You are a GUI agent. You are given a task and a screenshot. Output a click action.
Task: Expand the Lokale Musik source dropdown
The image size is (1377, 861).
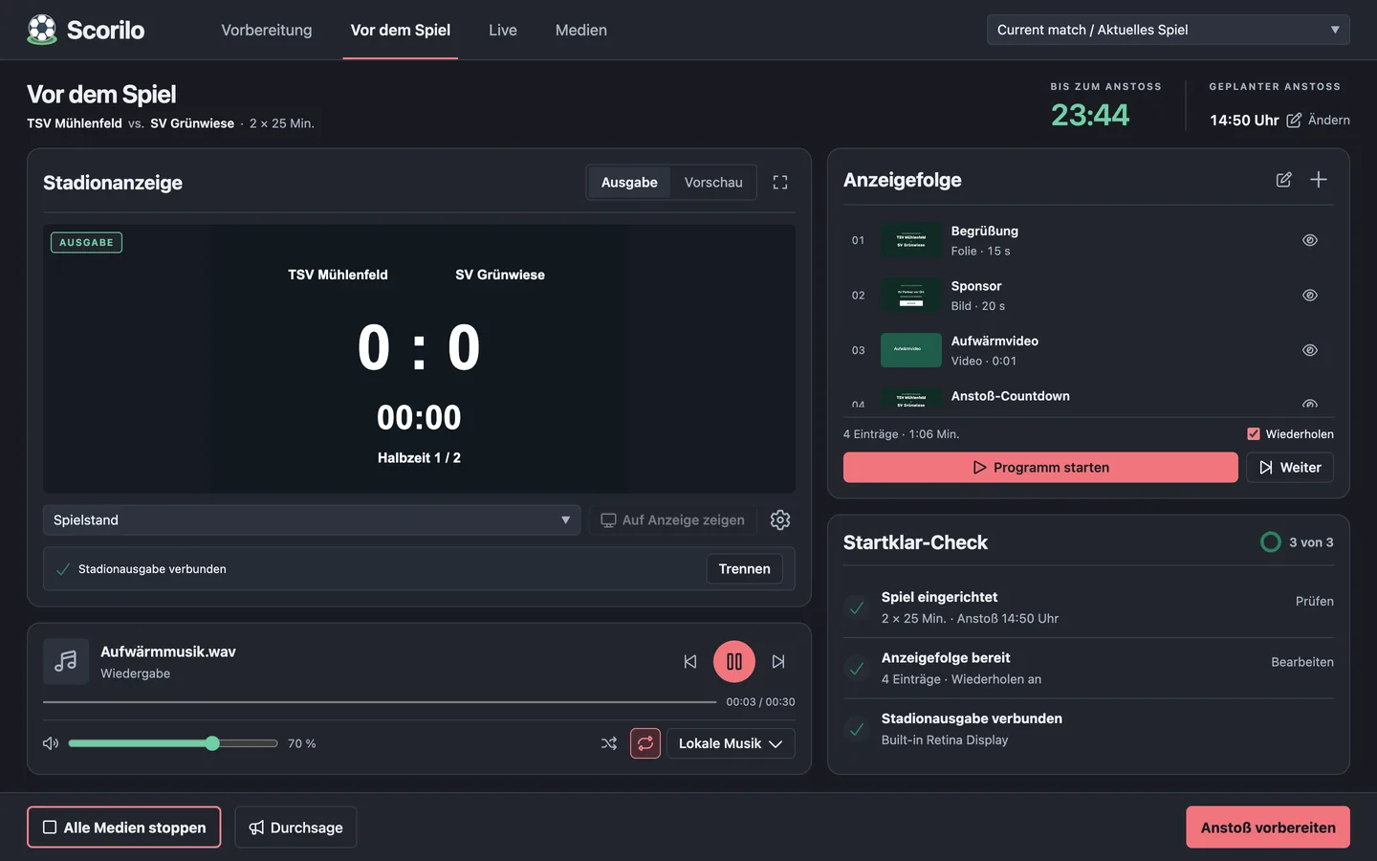pos(731,743)
